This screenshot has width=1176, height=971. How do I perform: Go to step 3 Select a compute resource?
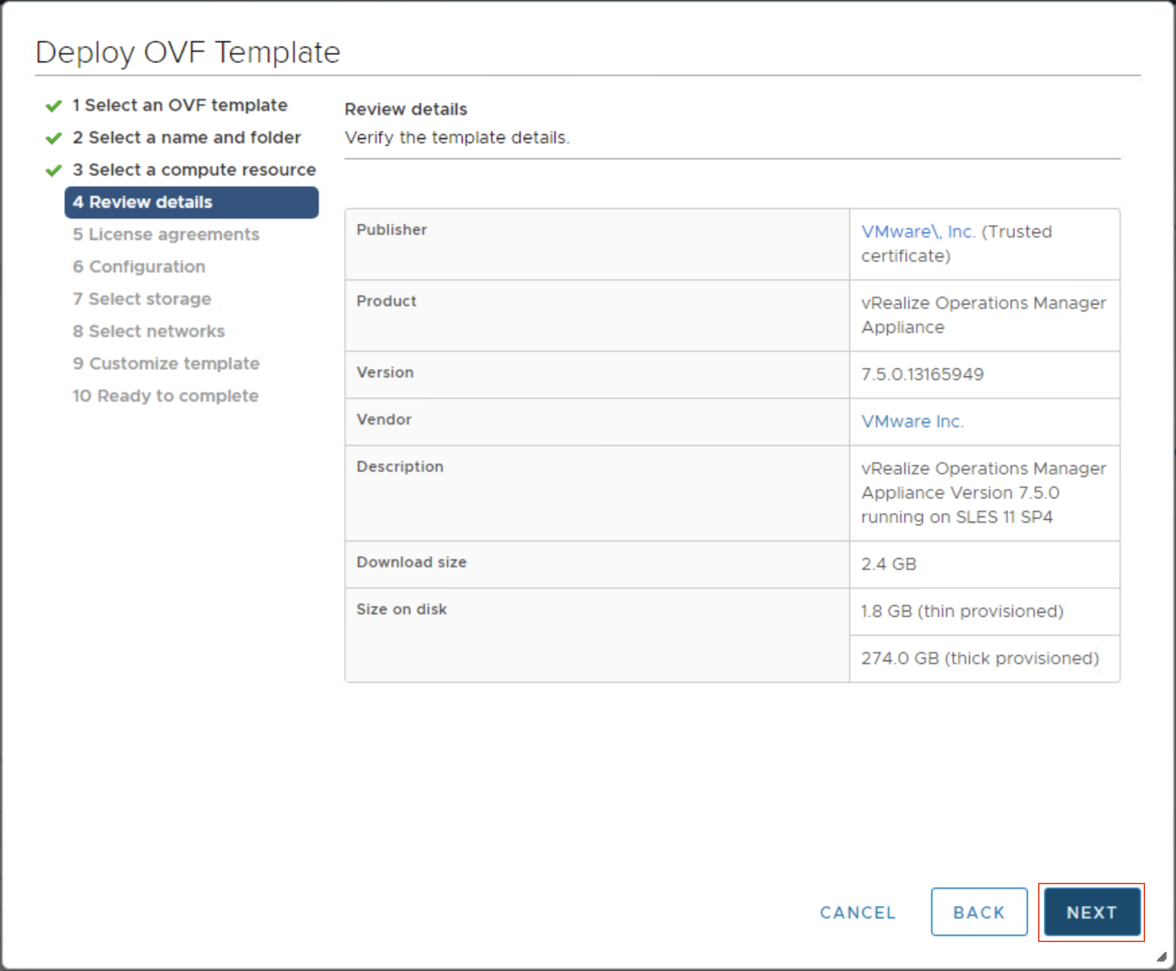194,170
